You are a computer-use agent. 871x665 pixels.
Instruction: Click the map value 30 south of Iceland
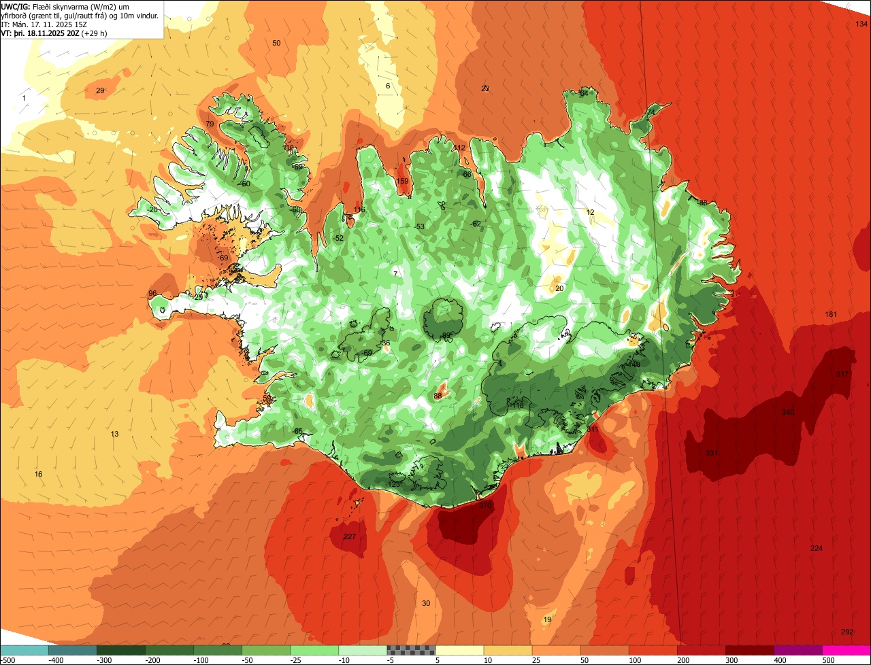coord(426,603)
